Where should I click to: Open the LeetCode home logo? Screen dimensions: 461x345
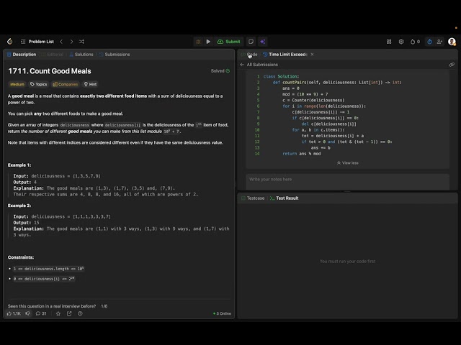[9, 42]
